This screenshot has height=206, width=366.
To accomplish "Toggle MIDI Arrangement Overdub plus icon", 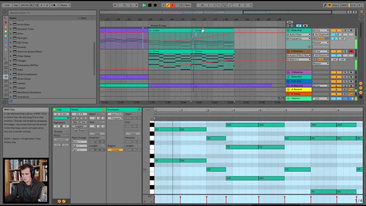I will 163,5.
